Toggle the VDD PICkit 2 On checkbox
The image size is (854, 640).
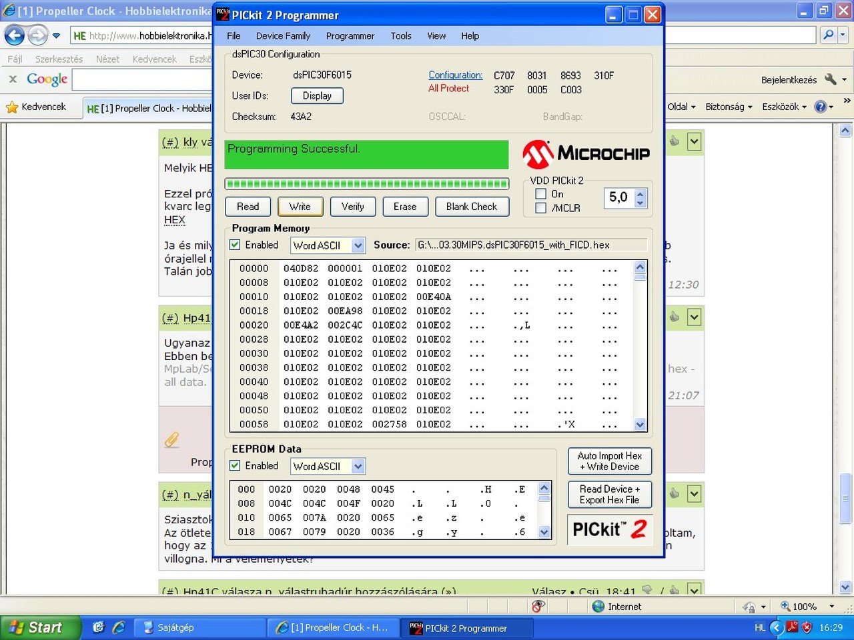coord(541,194)
